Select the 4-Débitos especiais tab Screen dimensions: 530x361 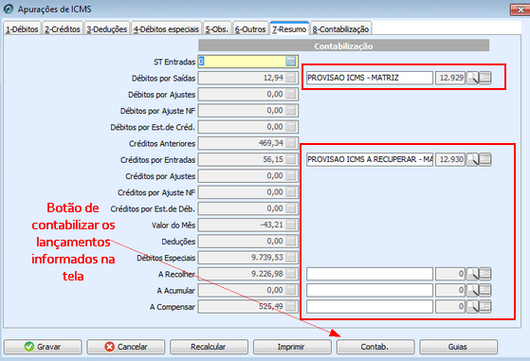click(x=166, y=29)
